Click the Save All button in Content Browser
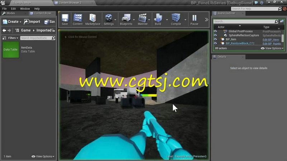This screenshot has width=287, height=161. click(x=50, y=22)
